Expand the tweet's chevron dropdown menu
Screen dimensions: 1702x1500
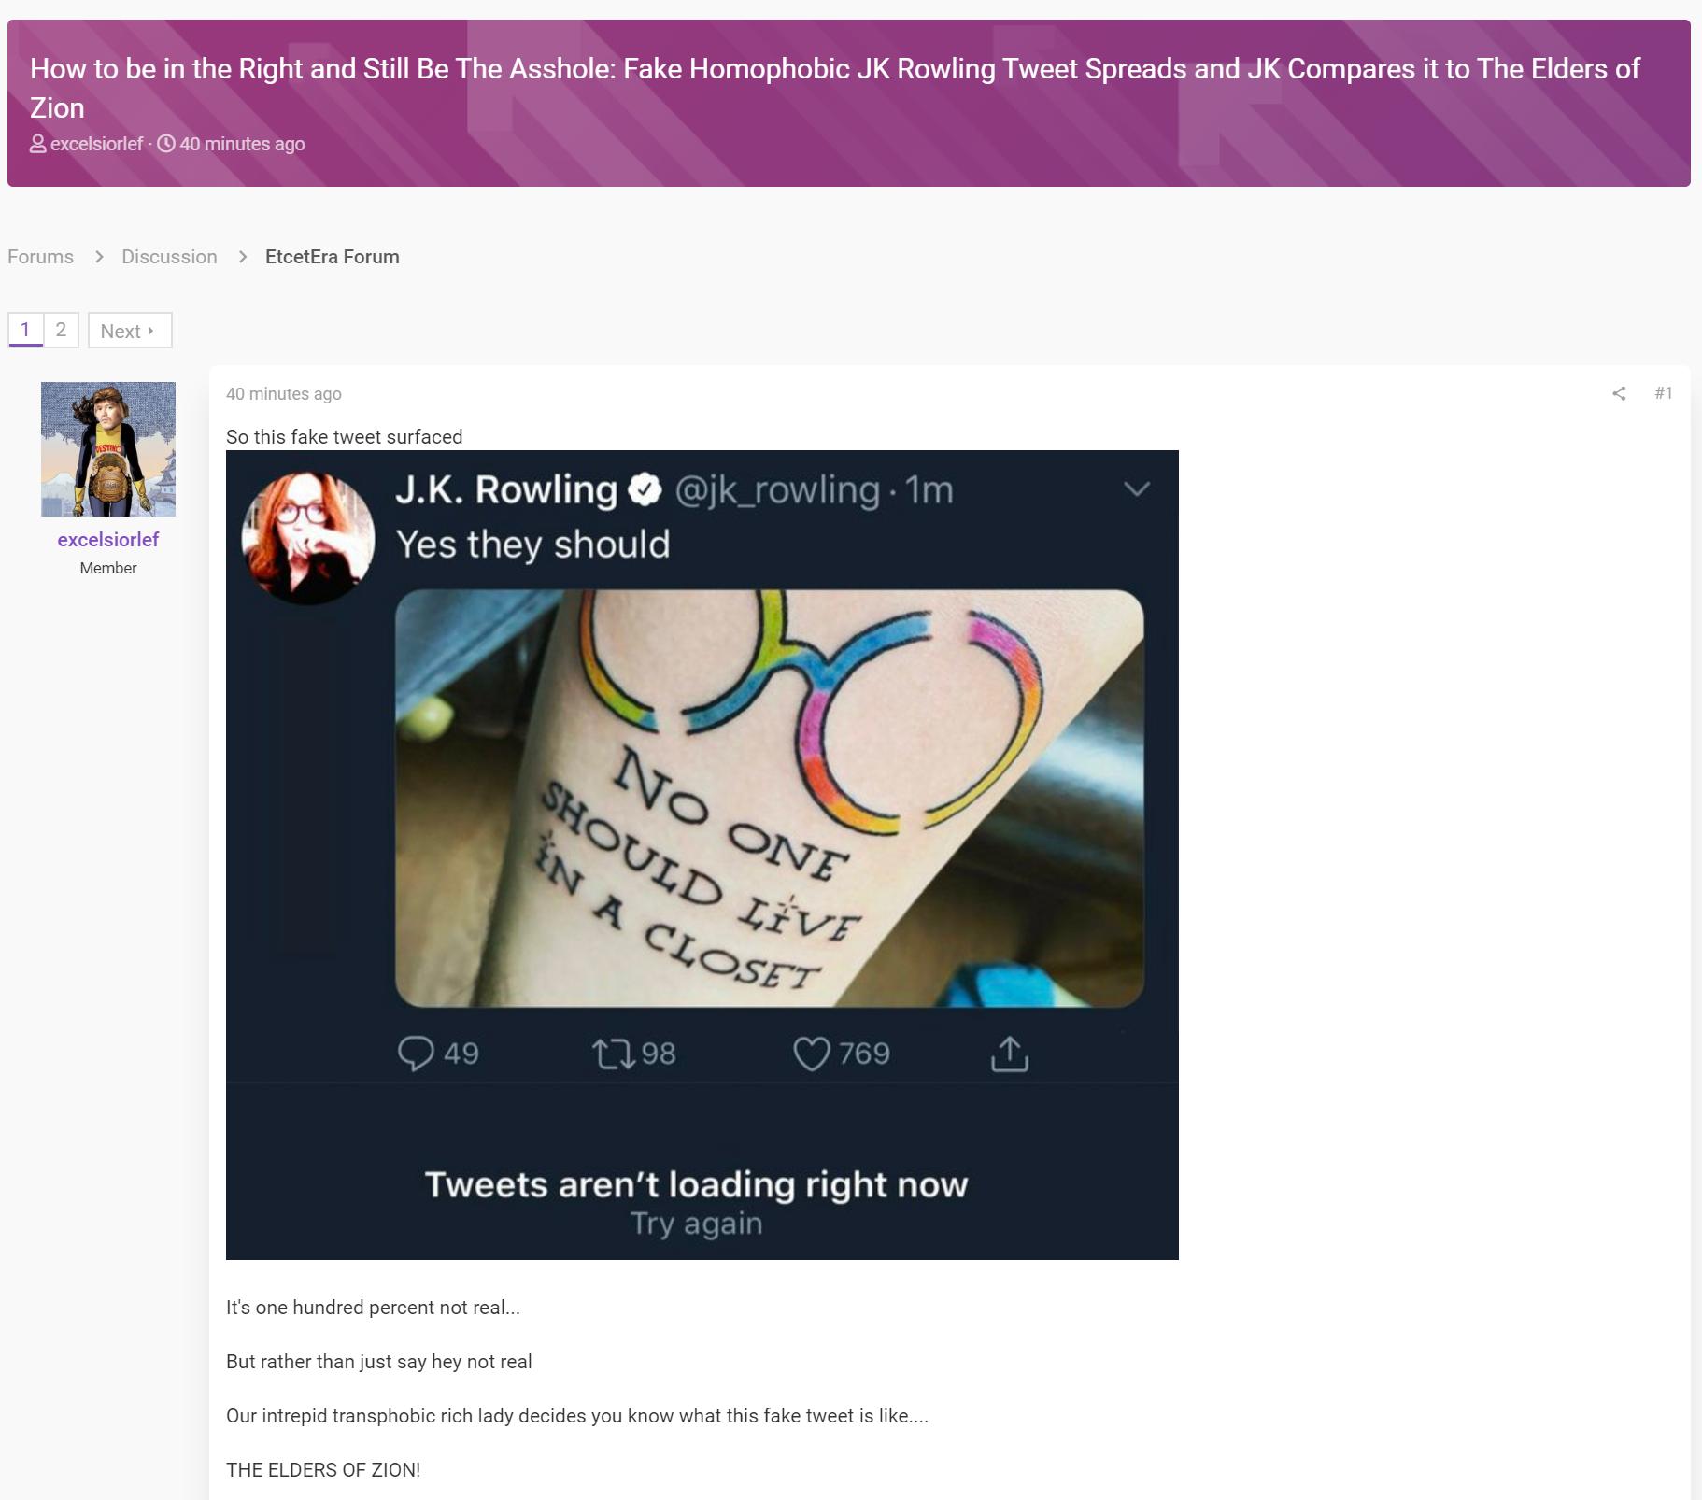coord(1136,488)
